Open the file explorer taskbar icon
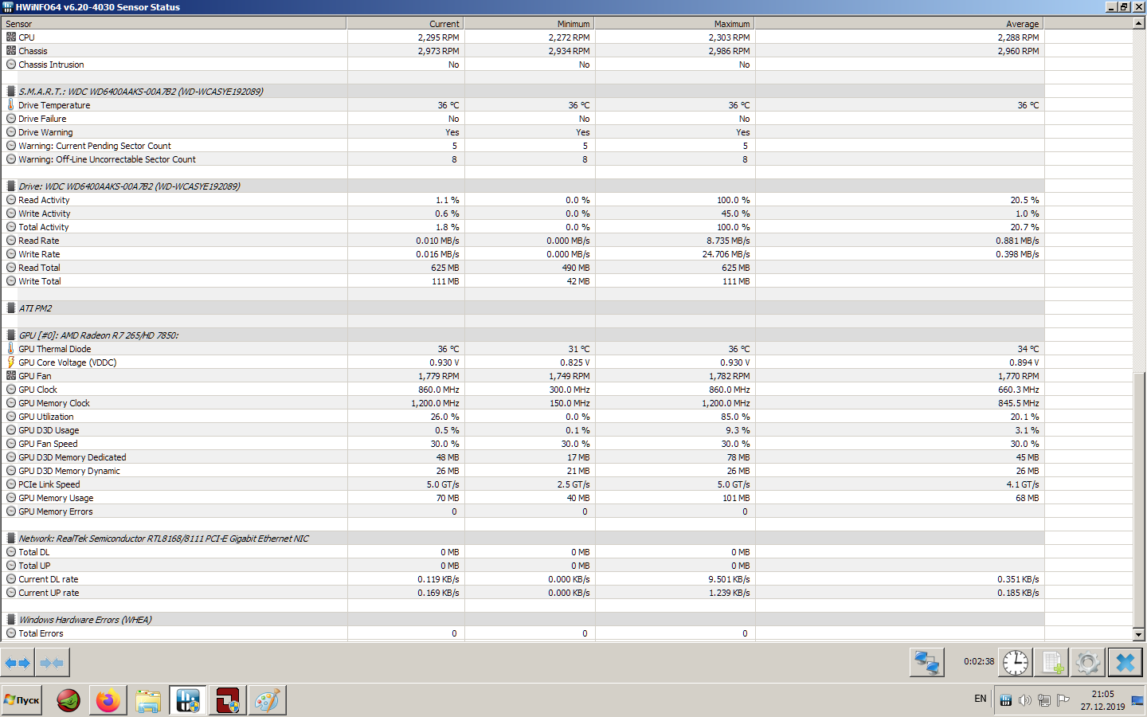The image size is (1147, 717). click(x=148, y=700)
